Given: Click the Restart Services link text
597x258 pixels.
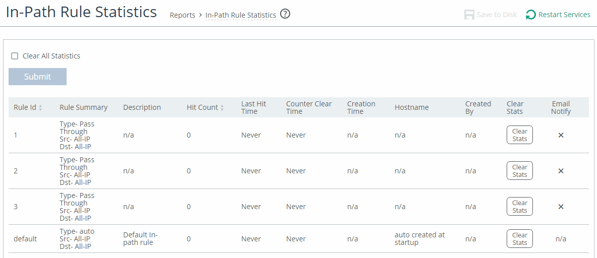Looking at the screenshot, I should (x=564, y=15).
